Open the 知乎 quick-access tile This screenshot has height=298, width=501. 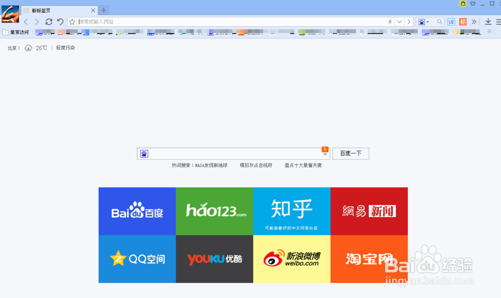(292, 211)
